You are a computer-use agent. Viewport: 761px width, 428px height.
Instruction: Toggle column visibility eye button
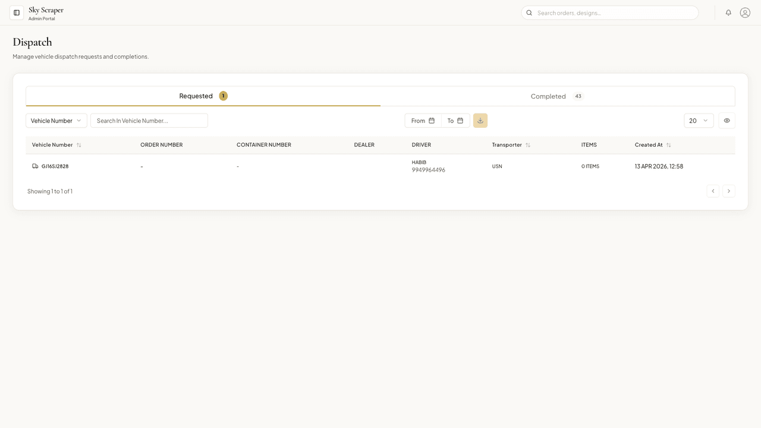(727, 121)
